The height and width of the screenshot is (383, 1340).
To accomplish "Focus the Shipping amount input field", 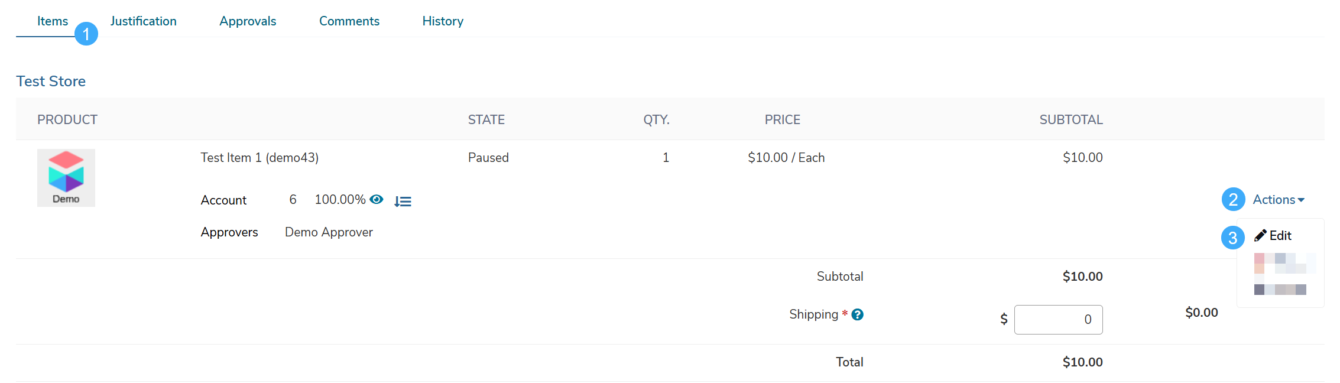I will point(1058,320).
